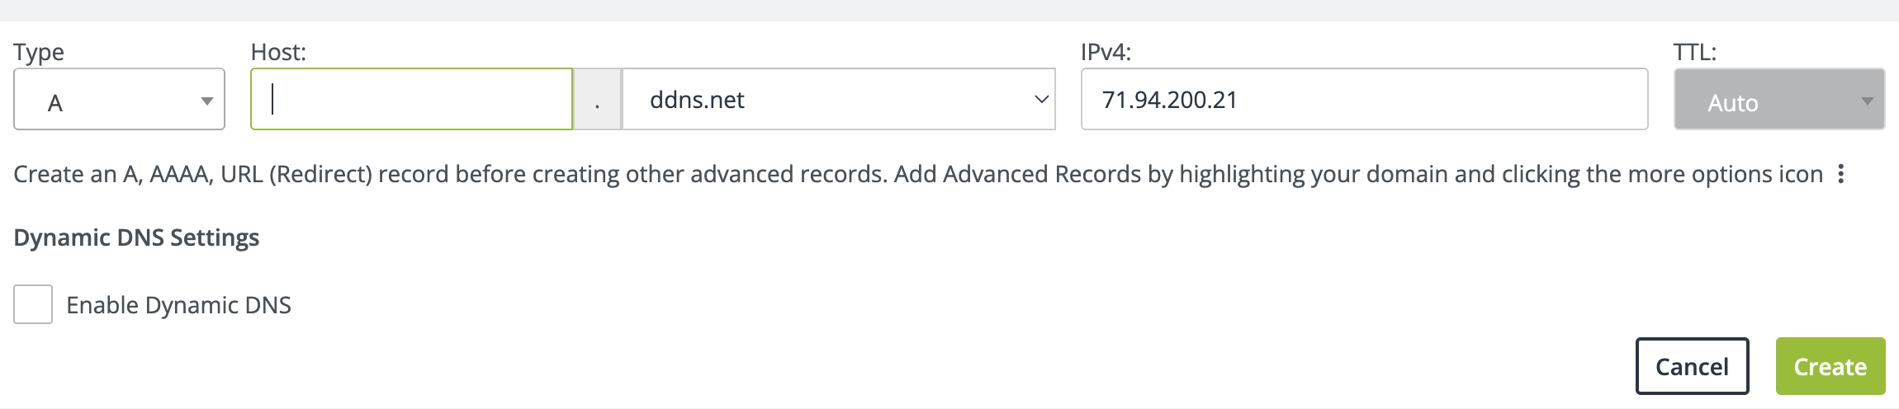Click the arrow on the TTL dropdown
This screenshot has height=409, width=1899.
(1867, 101)
